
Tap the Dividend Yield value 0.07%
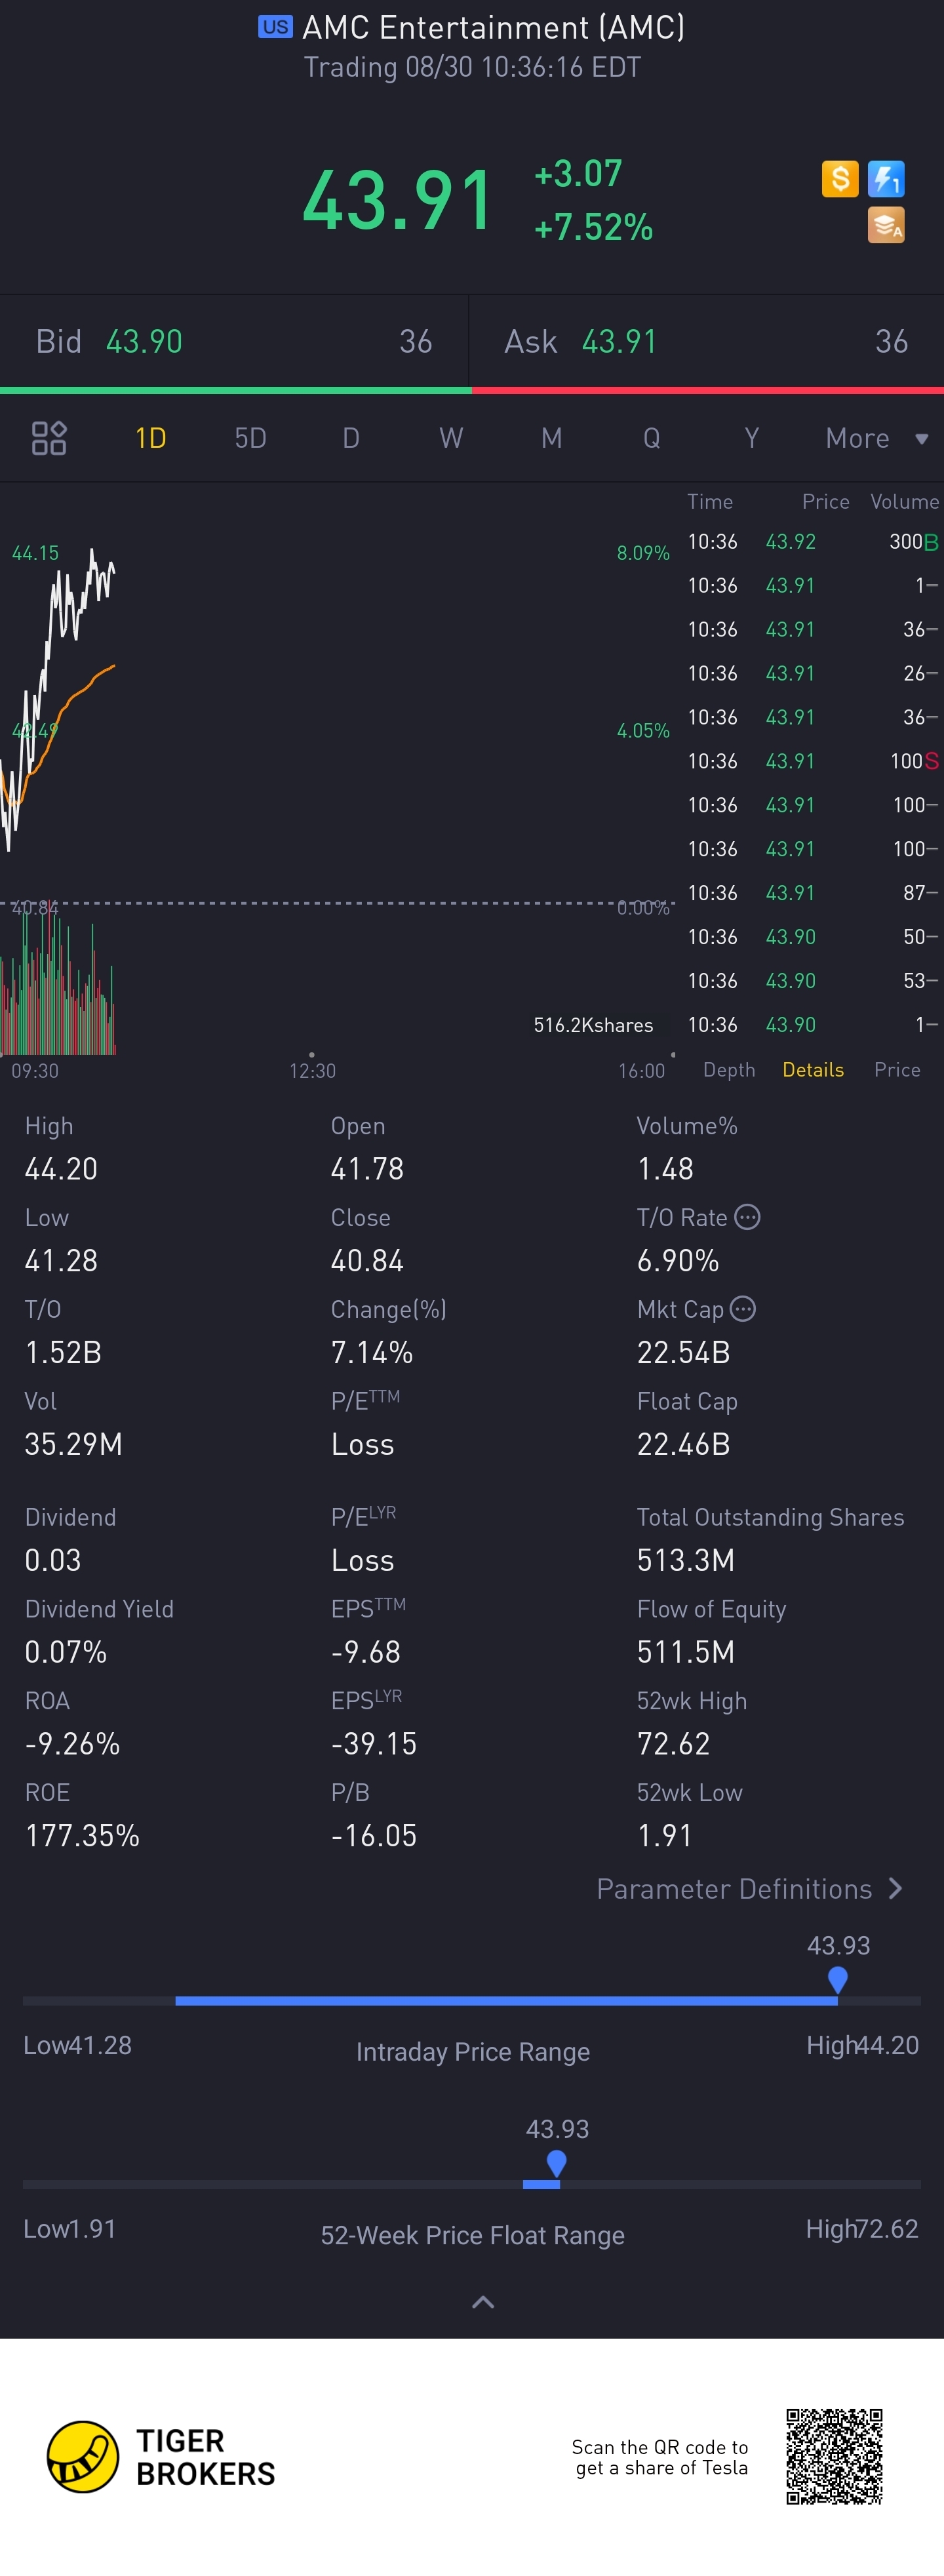point(66,1652)
